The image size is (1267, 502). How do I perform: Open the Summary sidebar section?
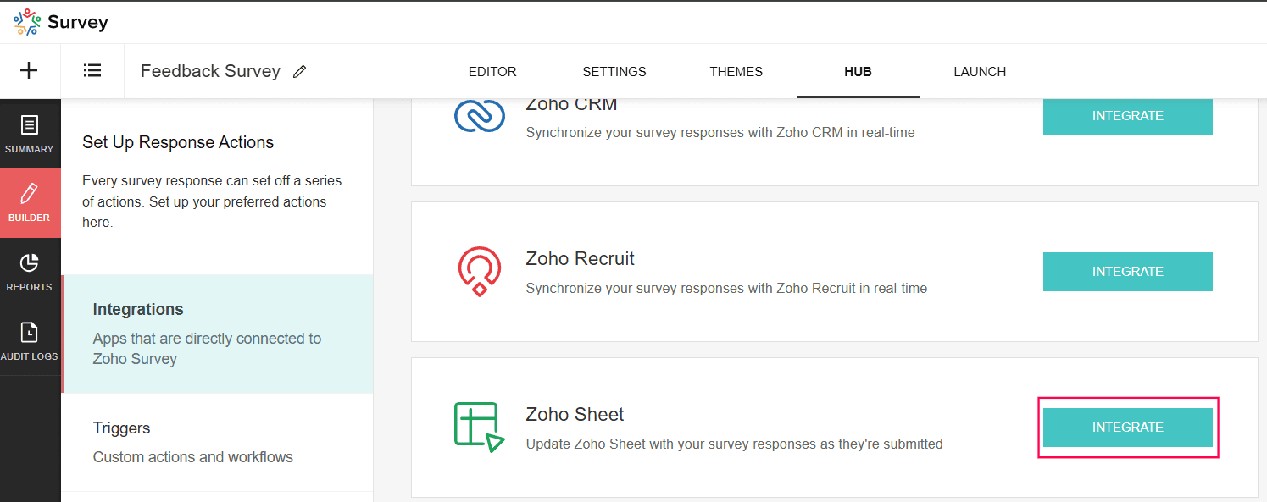[30, 134]
